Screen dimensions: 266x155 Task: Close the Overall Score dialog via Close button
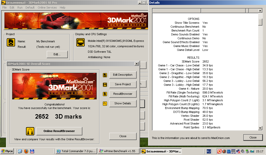tap(123, 136)
